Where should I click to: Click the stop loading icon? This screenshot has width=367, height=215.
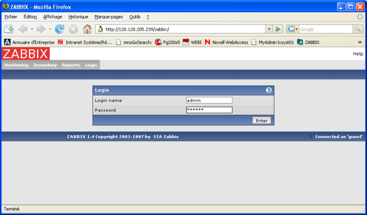coord(73,29)
